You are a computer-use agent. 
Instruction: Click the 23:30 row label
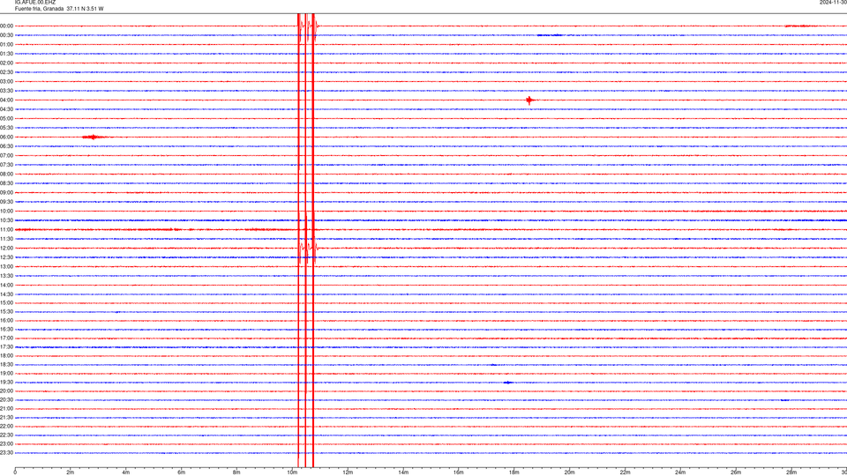(x=6, y=453)
